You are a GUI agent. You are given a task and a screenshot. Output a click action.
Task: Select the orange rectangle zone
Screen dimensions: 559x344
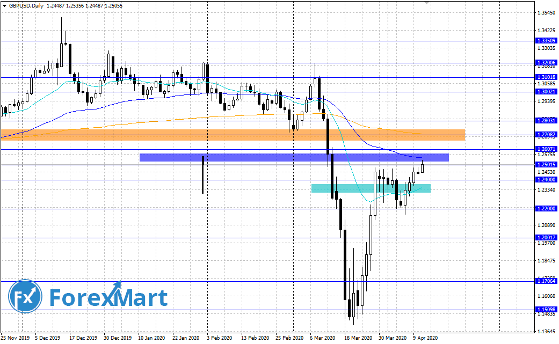tap(233, 135)
